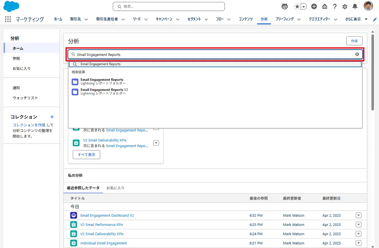Click folder icon of Email Engagement Reports V2
Image resolution: width=379 pixels, height=248 pixels.
pos(75,92)
